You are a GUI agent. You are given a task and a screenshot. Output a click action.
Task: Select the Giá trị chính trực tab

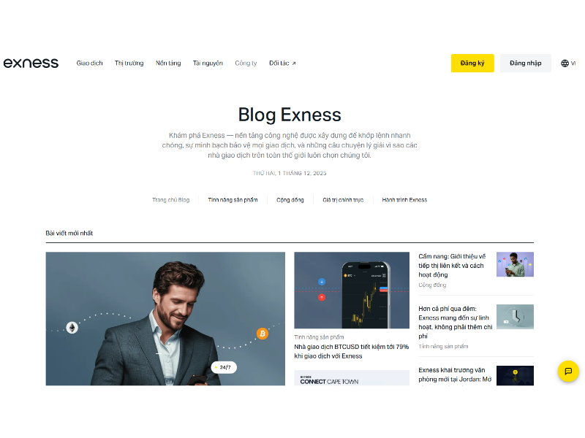coord(343,200)
